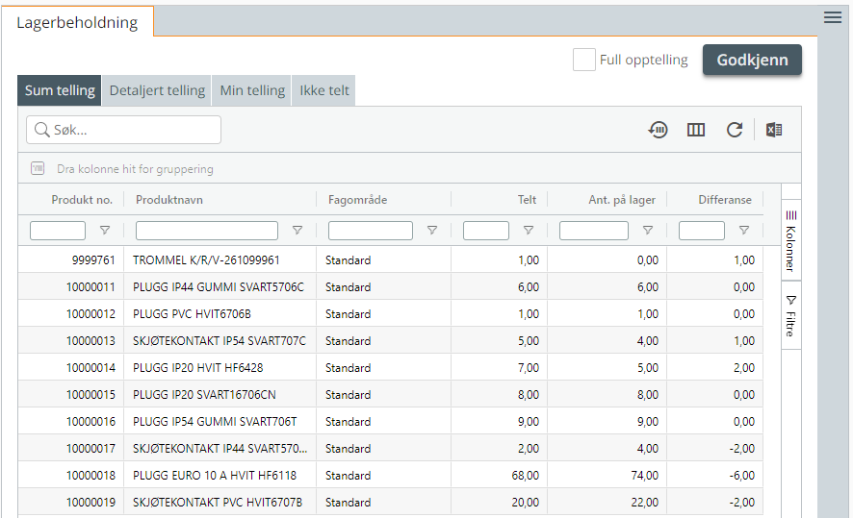Export the table to Excel
Viewport: 853px width, 518px height.
[774, 130]
